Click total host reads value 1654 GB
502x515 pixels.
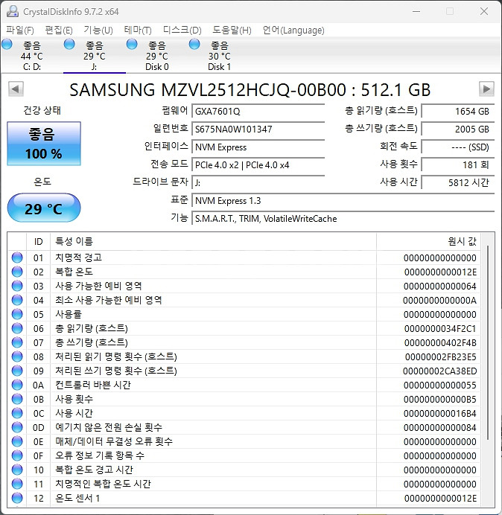coord(457,112)
